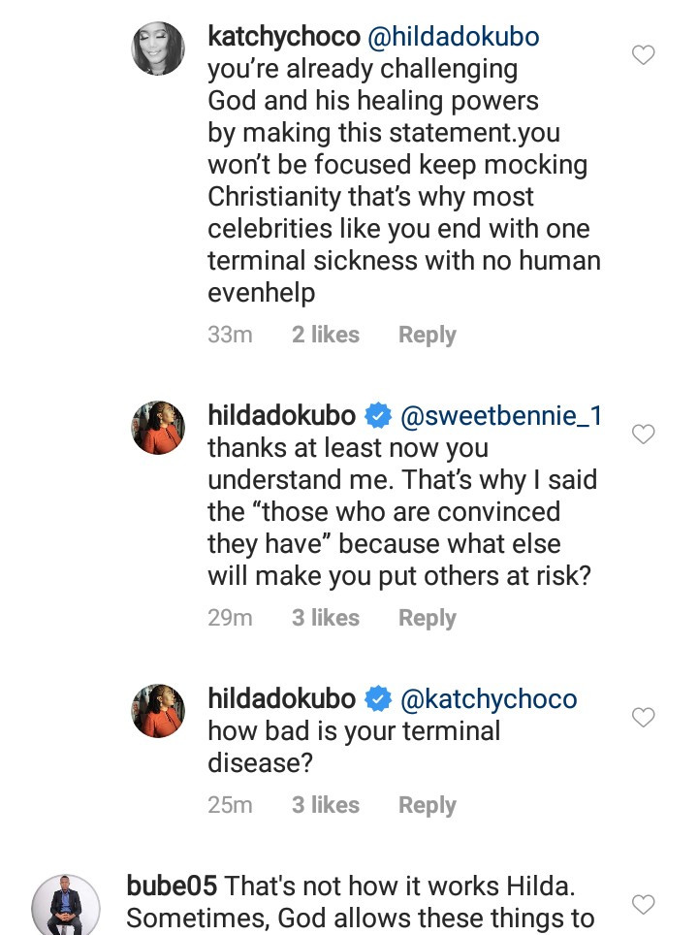
Task: Tap heart on the 'terminal disease' reply
Action: click(643, 718)
